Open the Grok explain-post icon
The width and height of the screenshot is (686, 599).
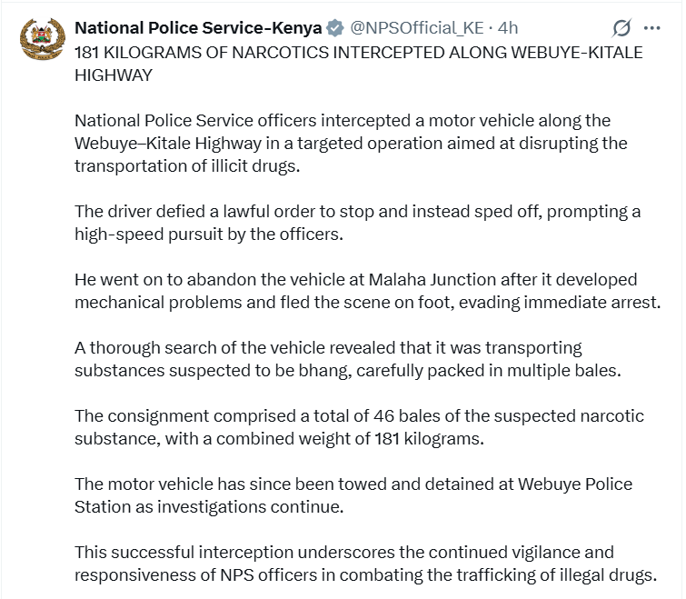pos(622,28)
